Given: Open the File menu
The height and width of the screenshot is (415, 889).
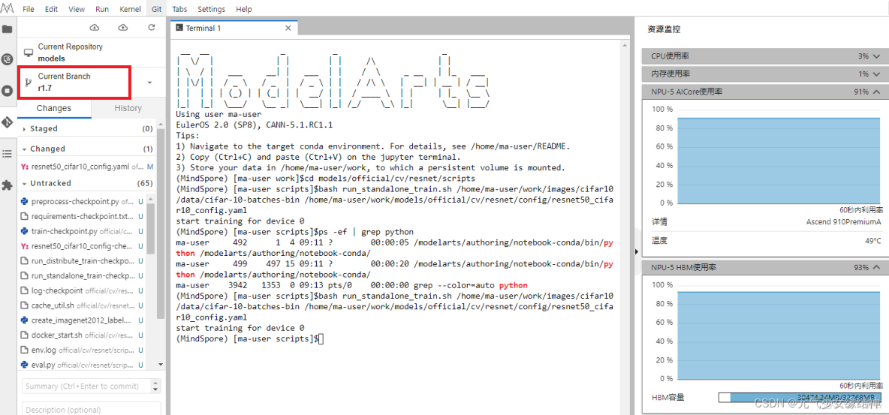Looking at the screenshot, I should [x=29, y=9].
